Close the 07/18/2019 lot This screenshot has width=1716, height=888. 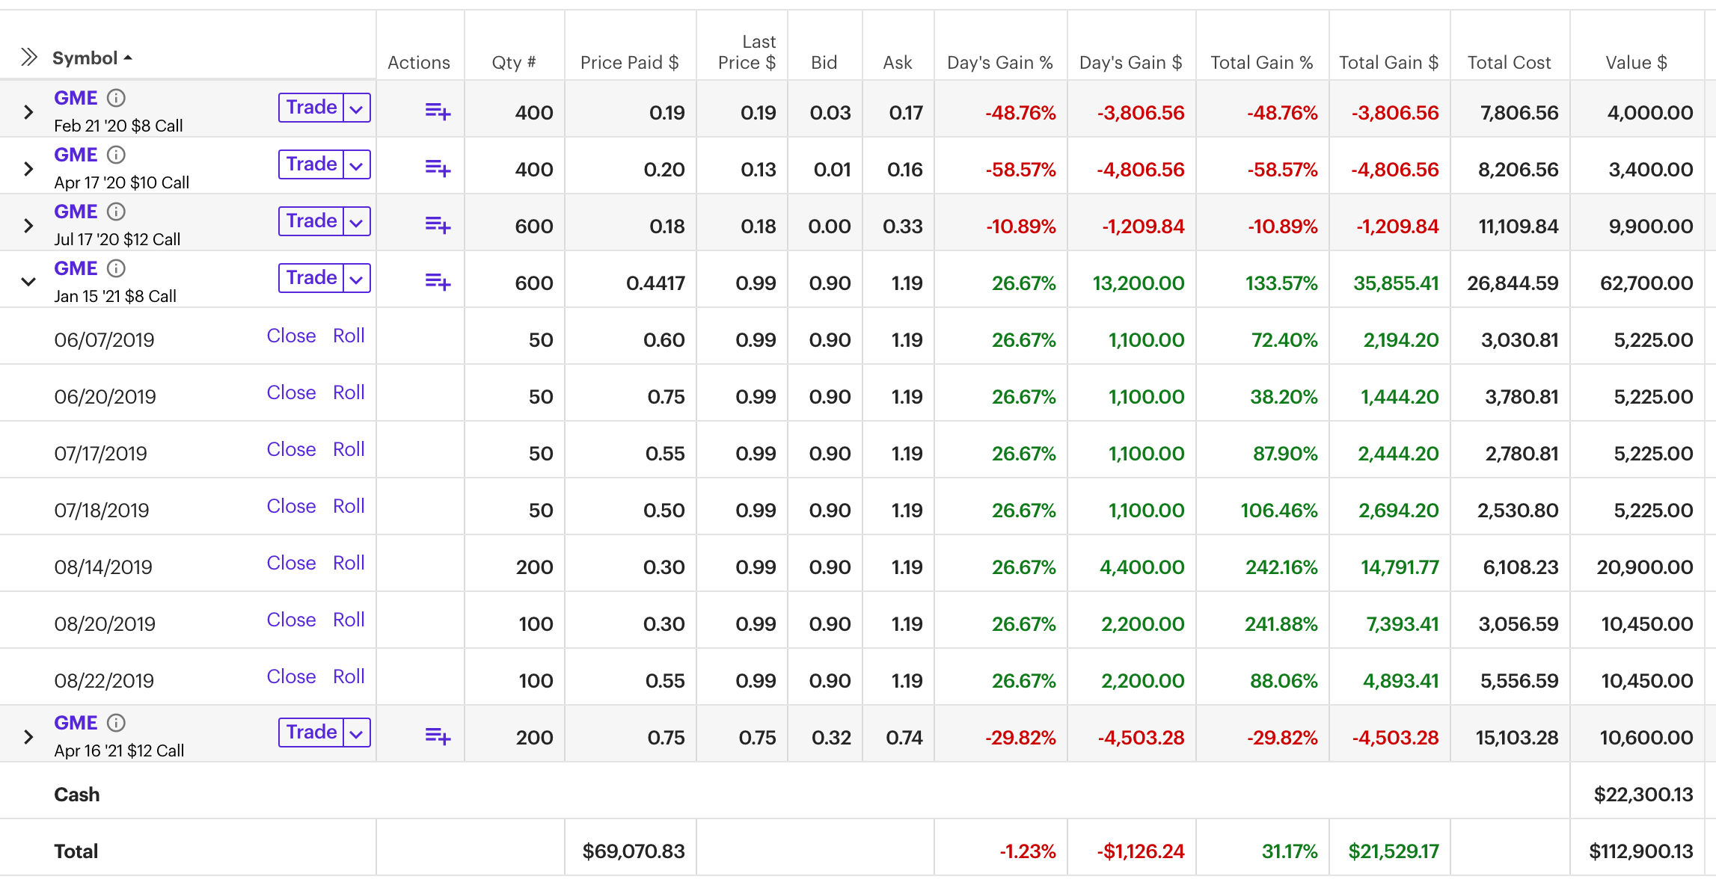point(291,506)
